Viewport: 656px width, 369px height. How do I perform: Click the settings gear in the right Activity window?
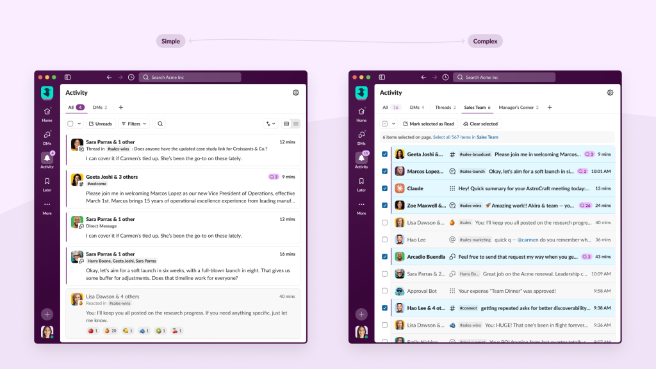pyautogui.click(x=610, y=93)
